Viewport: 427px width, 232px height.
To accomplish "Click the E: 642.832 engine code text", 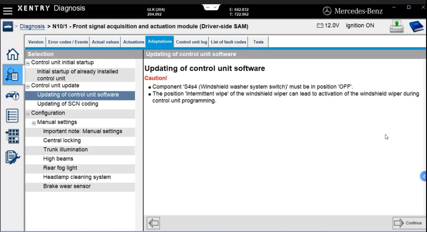I will point(239,10).
